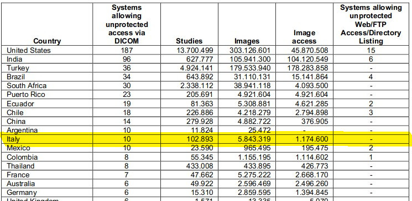
Task: Click the Country column header
Action: tap(48, 41)
